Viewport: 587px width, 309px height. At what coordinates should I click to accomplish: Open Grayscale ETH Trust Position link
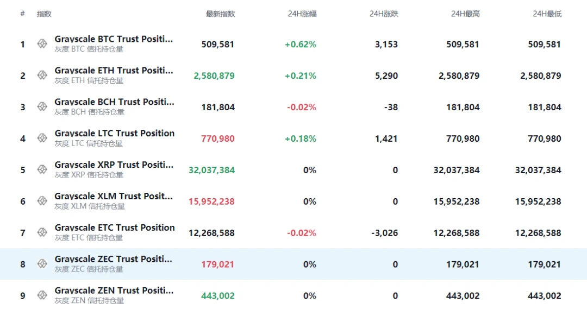tap(114, 71)
